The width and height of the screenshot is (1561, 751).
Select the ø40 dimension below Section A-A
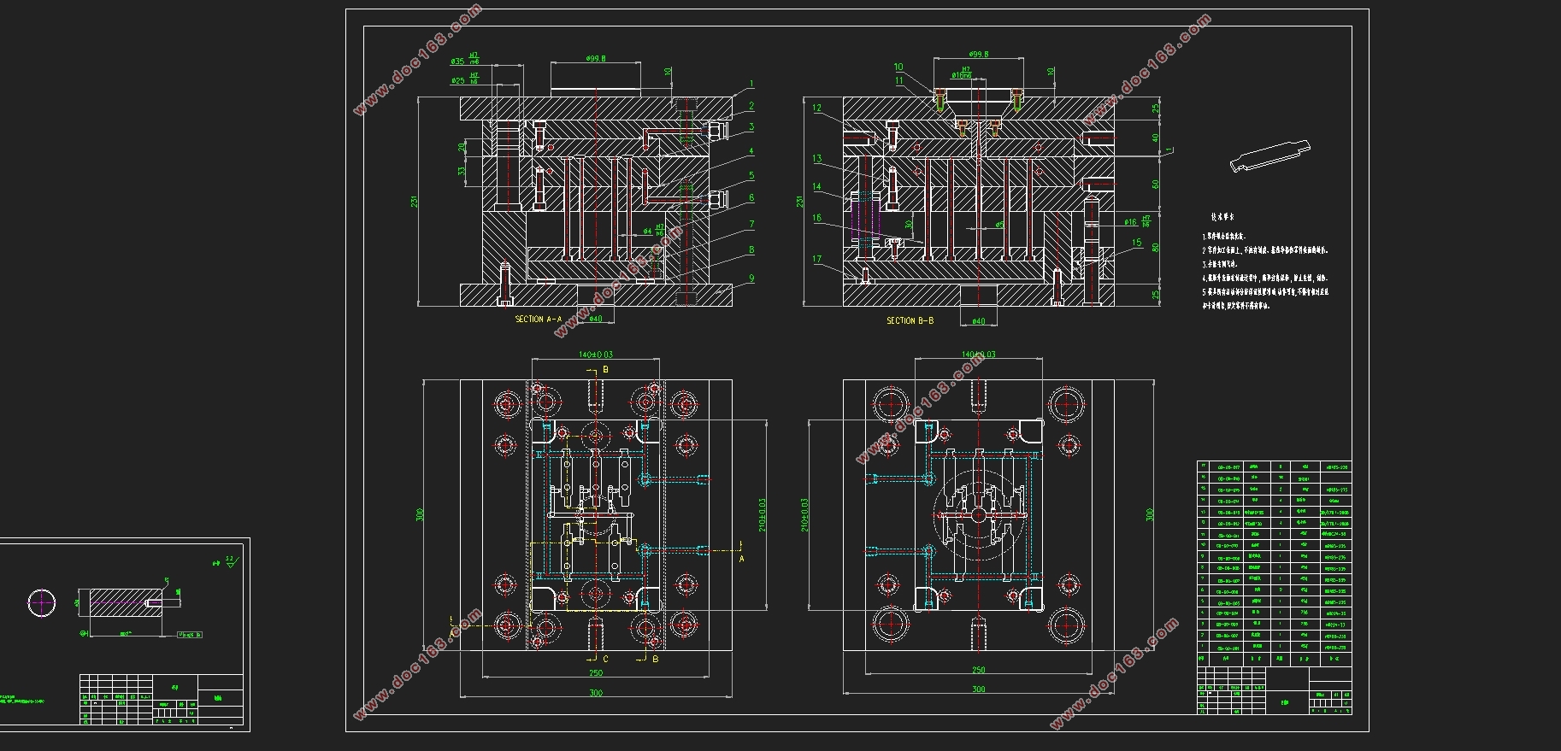tap(596, 320)
